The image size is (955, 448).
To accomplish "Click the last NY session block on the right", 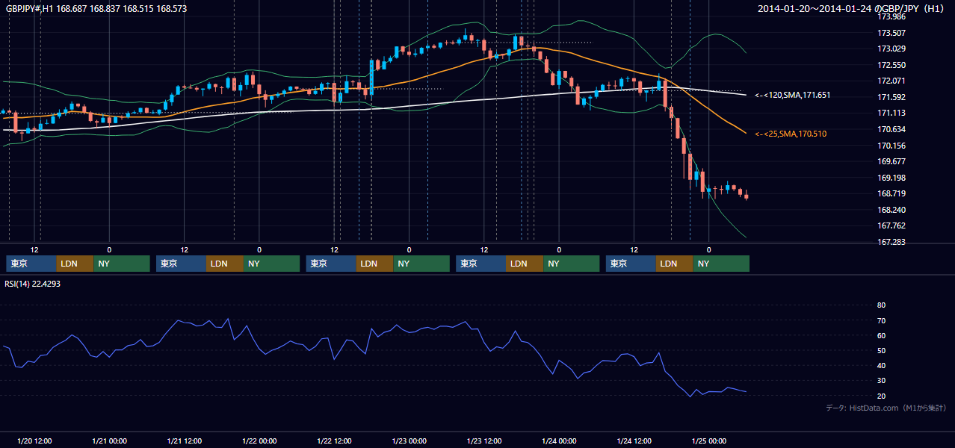I will pos(721,264).
